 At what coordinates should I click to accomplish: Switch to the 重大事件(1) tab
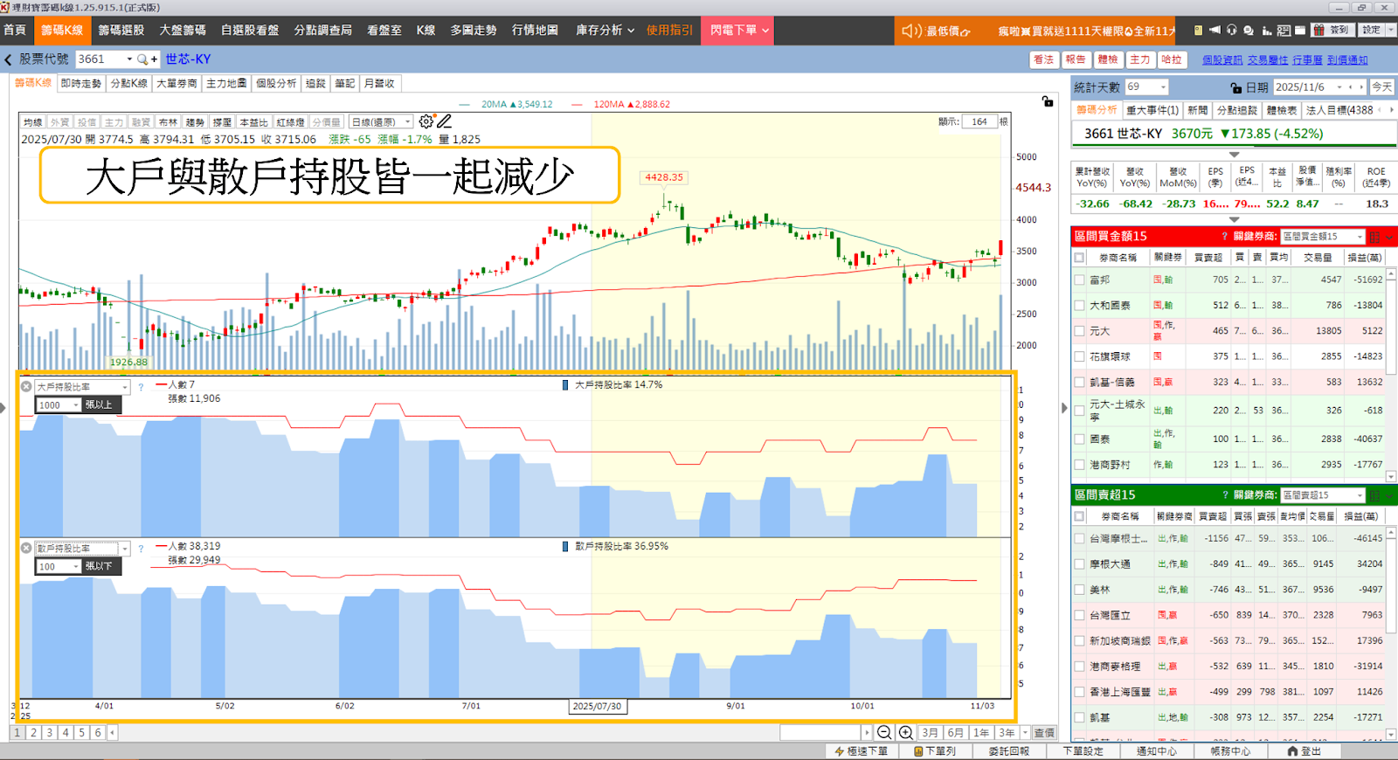(1152, 110)
